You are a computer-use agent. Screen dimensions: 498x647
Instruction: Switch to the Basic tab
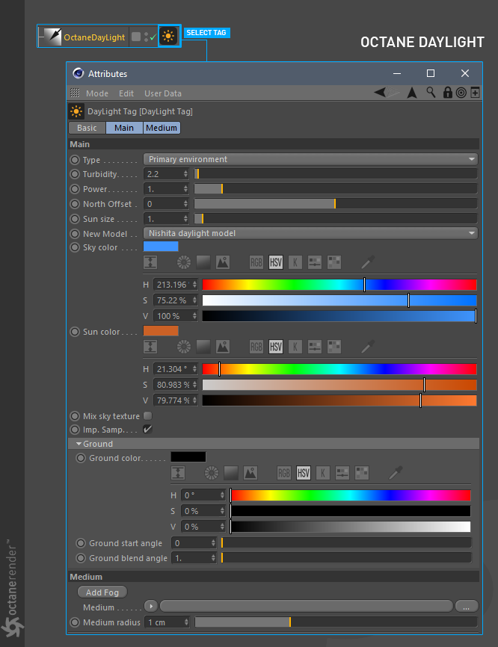pyautogui.click(x=87, y=128)
